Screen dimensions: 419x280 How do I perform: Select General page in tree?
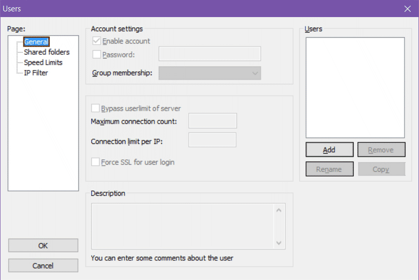pyautogui.click(x=36, y=42)
